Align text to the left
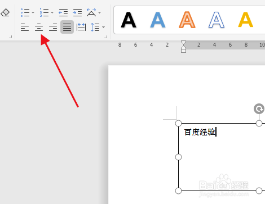The width and height of the screenshot is (265, 204). [x=25, y=27]
